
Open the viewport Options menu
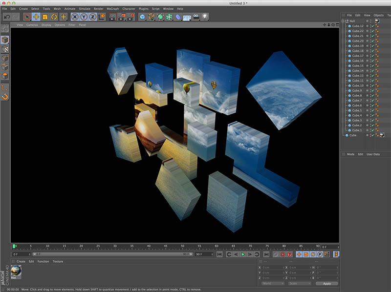(60, 25)
